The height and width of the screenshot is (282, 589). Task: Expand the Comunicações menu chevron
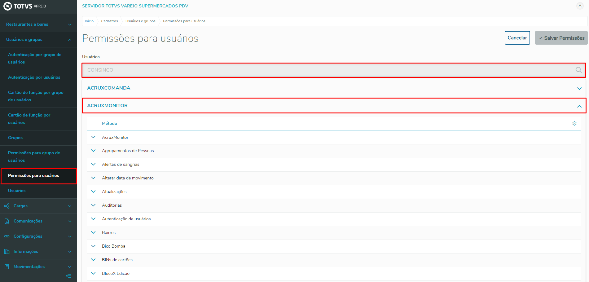70,221
